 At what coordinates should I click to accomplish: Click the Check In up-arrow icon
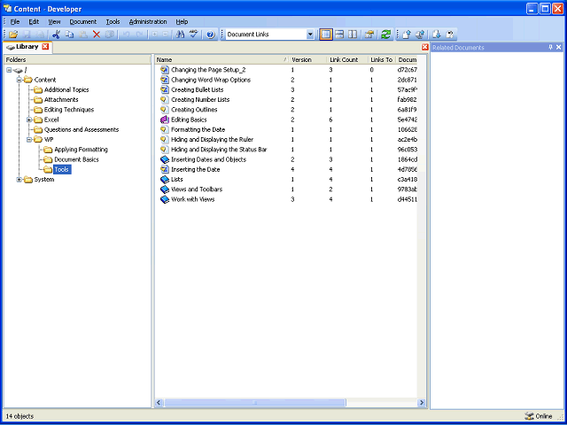(x=407, y=35)
